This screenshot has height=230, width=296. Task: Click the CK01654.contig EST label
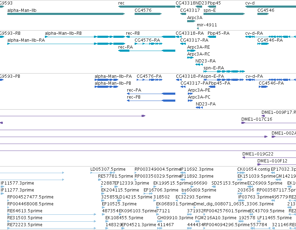[x=254, y=169]
